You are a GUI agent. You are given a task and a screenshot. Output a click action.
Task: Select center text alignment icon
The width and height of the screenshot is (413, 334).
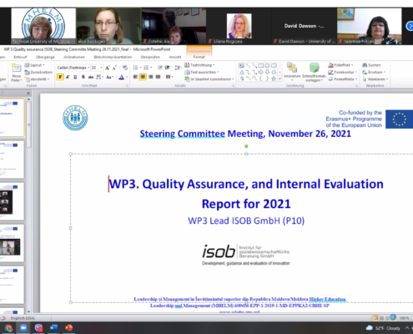click(143, 77)
